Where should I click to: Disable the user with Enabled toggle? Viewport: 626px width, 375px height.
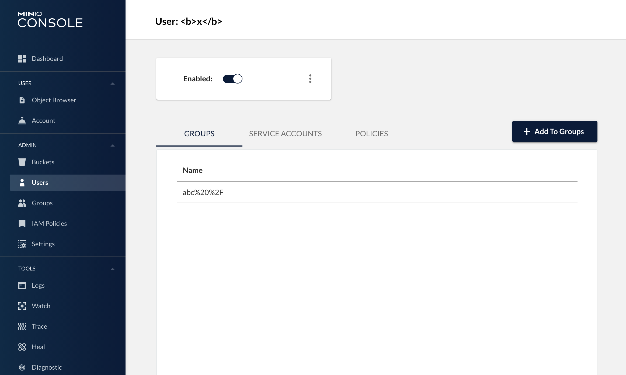pyautogui.click(x=233, y=79)
